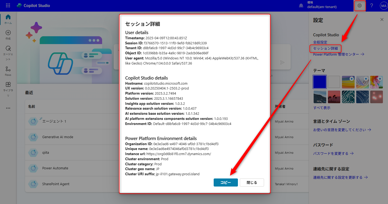This screenshot has width=388, height=204.
Task: Select the mountain landscape theme
Action: click(320, 97)
